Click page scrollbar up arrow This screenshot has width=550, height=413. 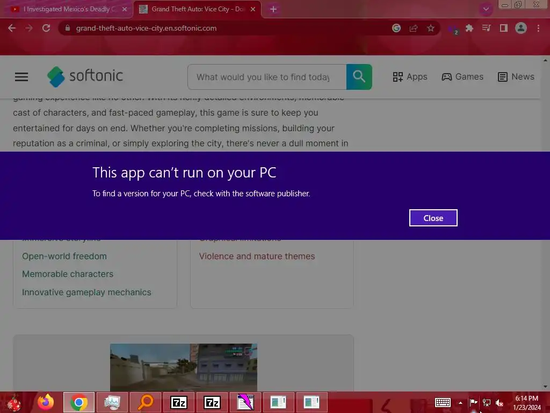coord(546,60)
